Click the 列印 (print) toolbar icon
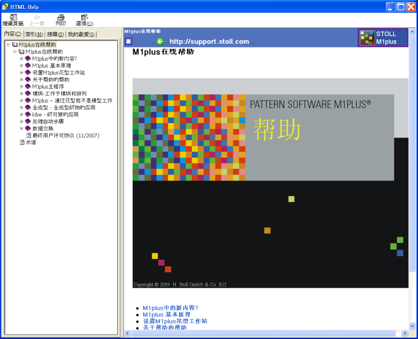Image resolution: width=418 pixels, height=339 pixels. pos(61,18)
